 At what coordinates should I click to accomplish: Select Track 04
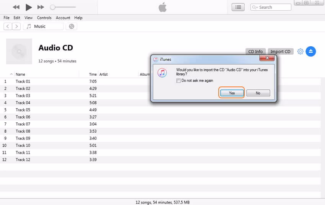point(23,103)
